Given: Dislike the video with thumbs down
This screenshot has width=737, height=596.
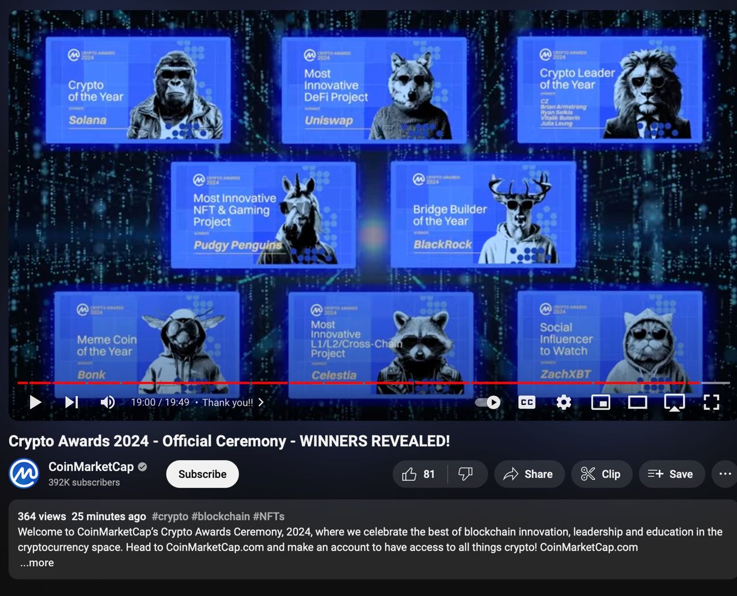Looking at the screenshot, I should [466, 474].
